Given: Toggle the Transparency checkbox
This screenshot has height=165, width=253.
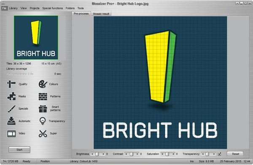Looking at the screenshot, I should (x=219, y=154).
